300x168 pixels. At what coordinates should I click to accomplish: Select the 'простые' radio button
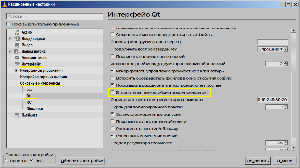coord(6,161)
